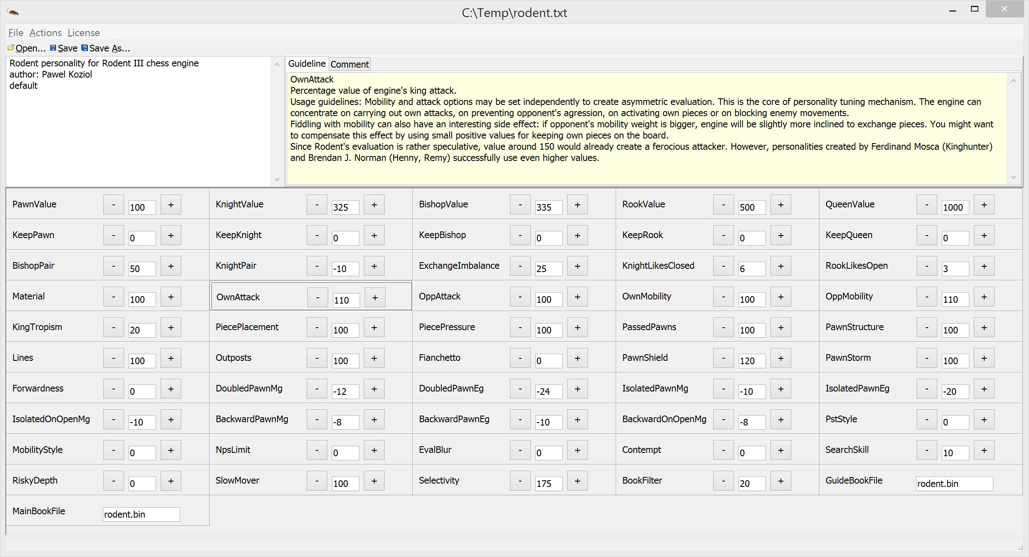
Task: Click the rodent application icon in title bar
Action: [12, 12]
